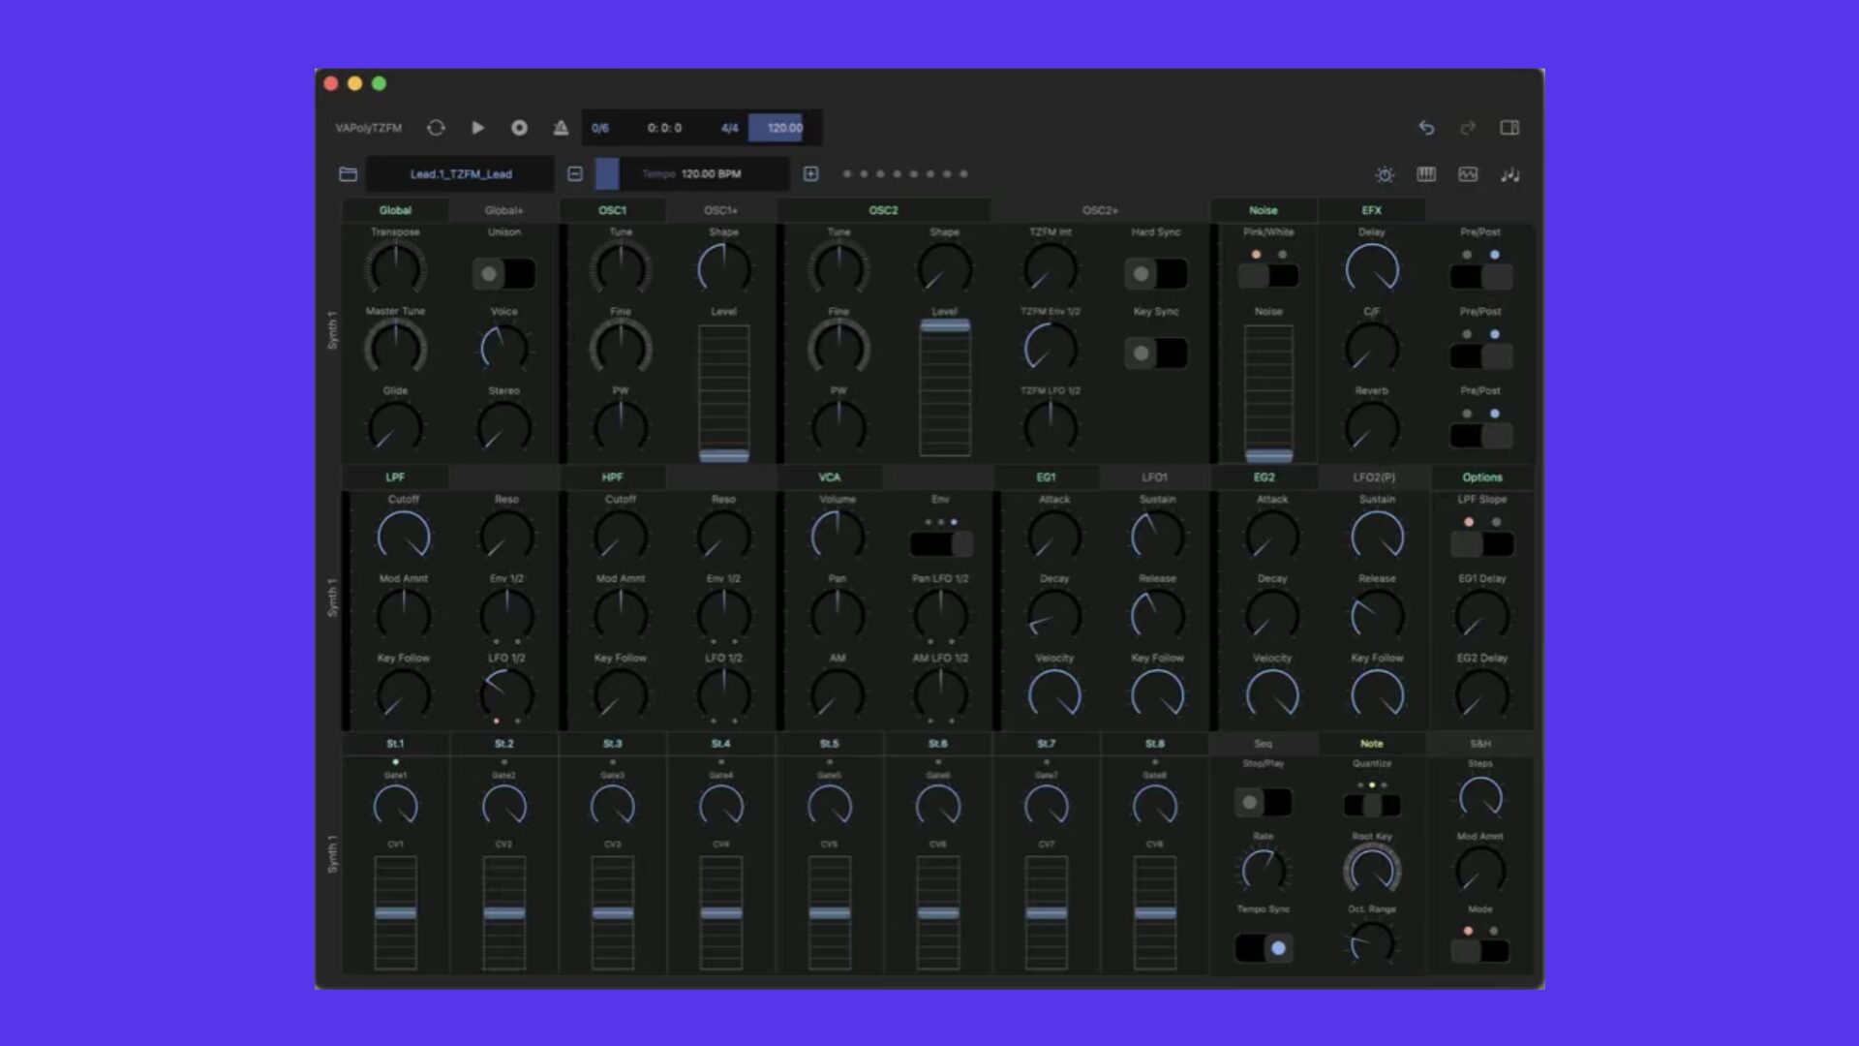This screenshot has width=1859, height=1046.
Task: Toggle the LPF Slope switch
Action: coord(1481,544)
